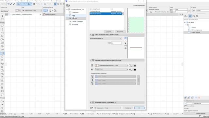This screenshot has height=118, width=209.
Task: Click the zoom magnifier icon in the bottom bar
Action: (x=15, y=114)
